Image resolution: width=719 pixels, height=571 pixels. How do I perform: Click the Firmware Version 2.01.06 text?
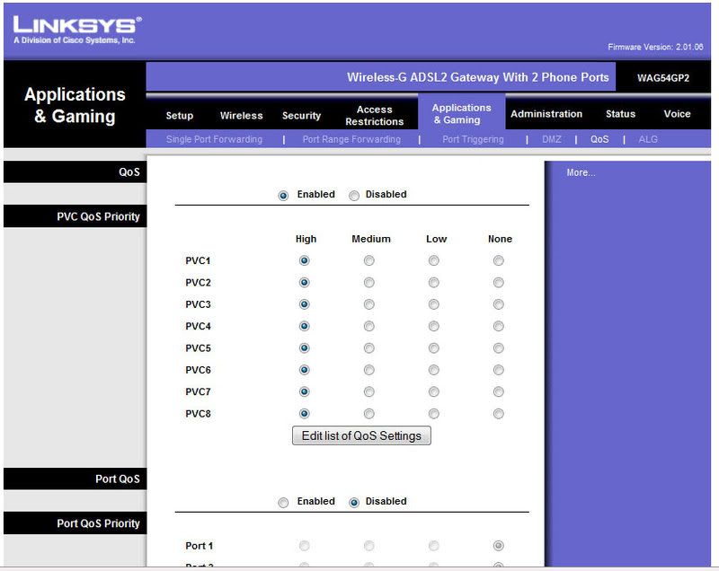click(655, 47)
